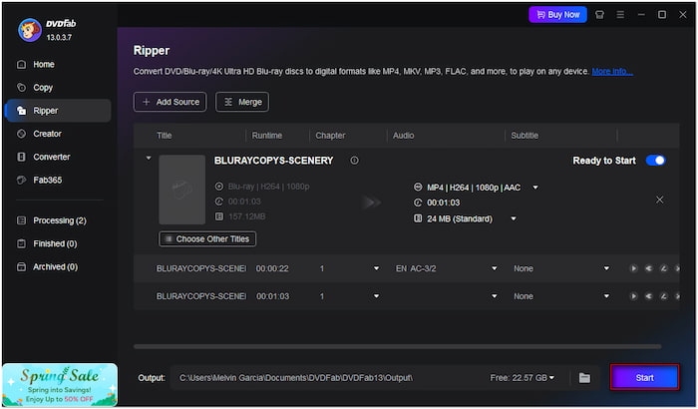Open the hamburger main menu
Screen dimensions: 698x409
pyautogui.click(x=620, y=15)
